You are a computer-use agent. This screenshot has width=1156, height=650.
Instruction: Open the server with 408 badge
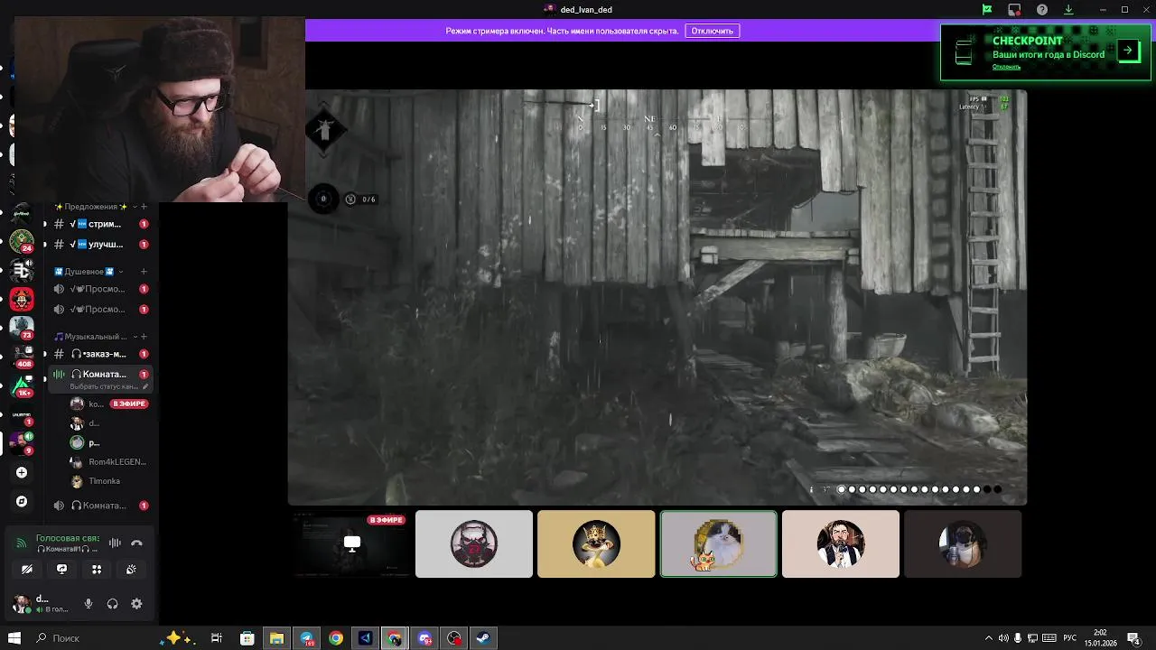tap(22, 356)
